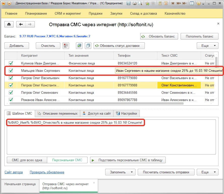Toggle checkbox for Петров Олег Васильевич
The height and width of the screenshot is (194, 224).
click(x=11, y=78)
